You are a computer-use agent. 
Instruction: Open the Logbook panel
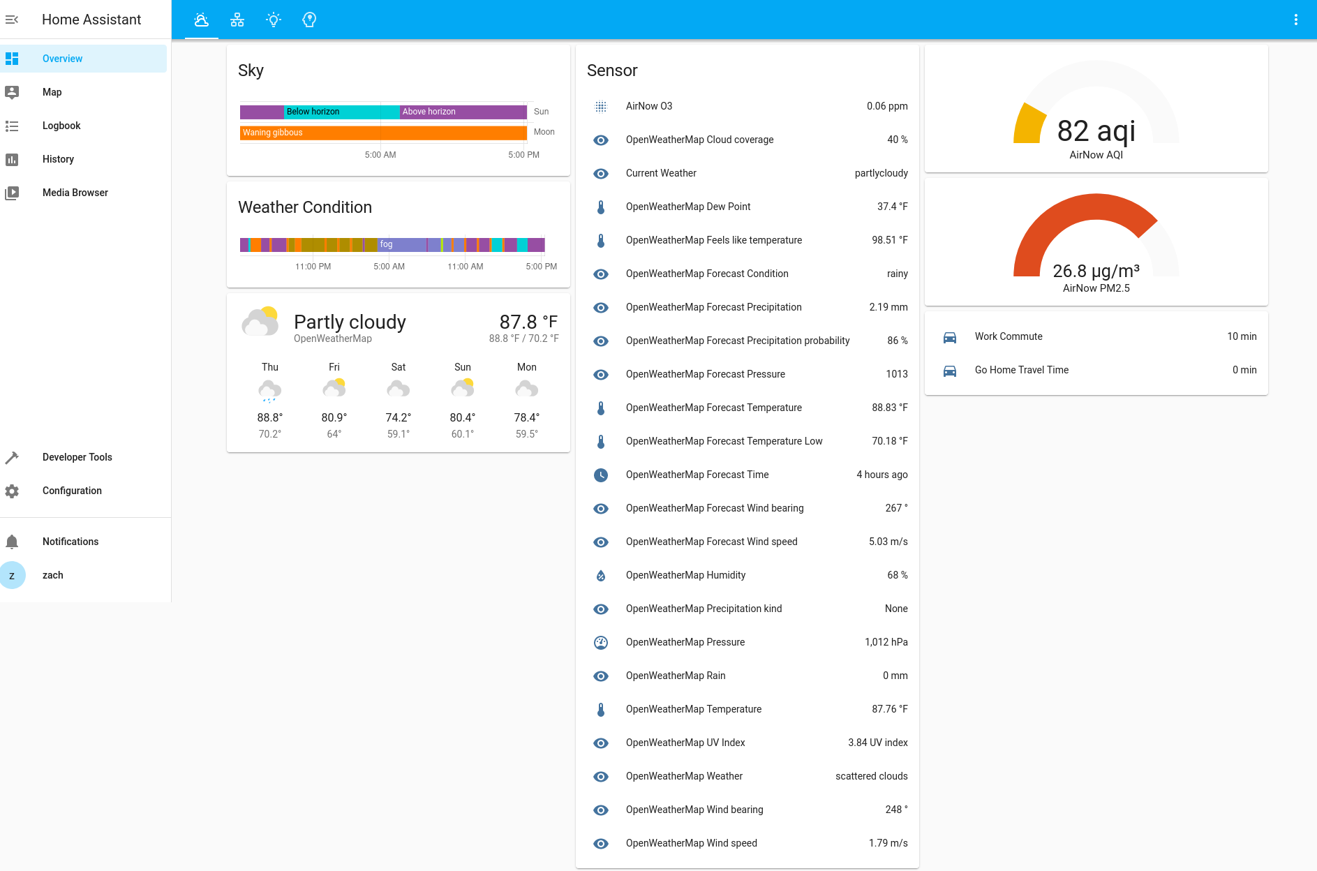point(84,126)
